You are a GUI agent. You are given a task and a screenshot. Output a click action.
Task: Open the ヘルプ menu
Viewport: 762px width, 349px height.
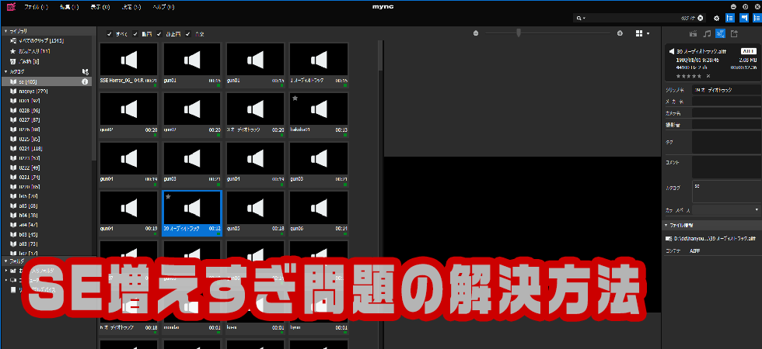coord(163,7)
